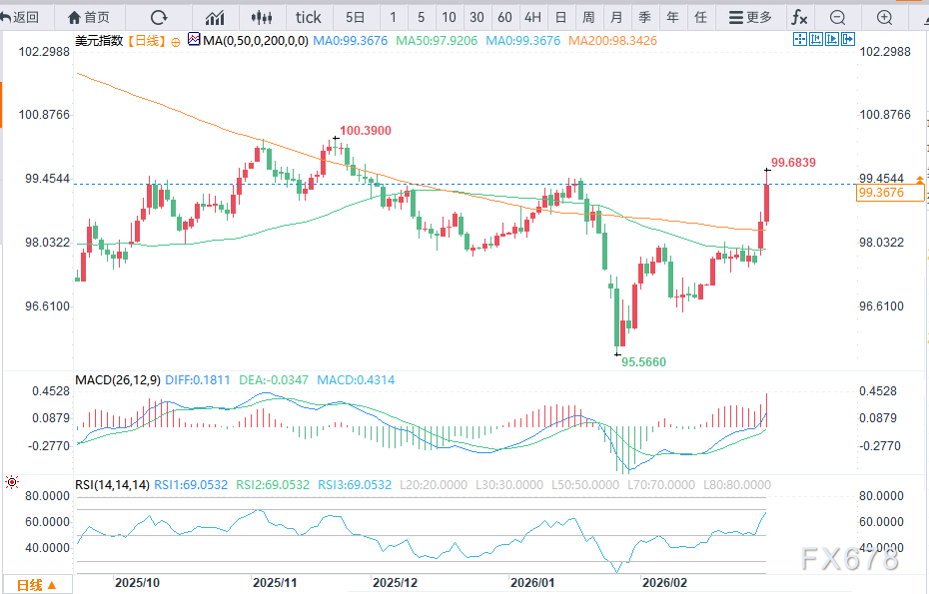Zoom out the chart with the minus magnifier
This screenshot has width=929, height=594.
tap(838, 17)
